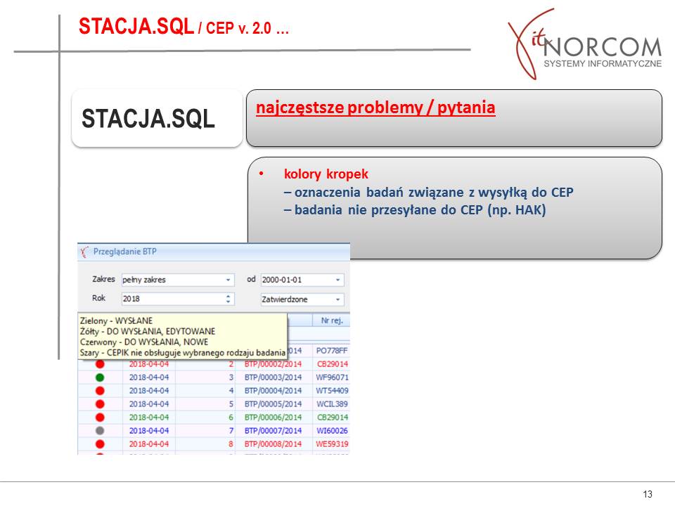Image resolution: width=675 pixels, height=506 pixels.
Task: Open the Zakres 'pełny zakres' dropdown
Action: click(x=228, y=280)
